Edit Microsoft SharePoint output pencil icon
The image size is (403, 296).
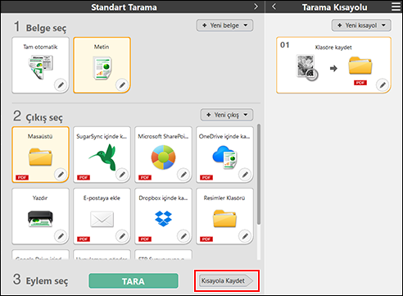tap(183, 175)
